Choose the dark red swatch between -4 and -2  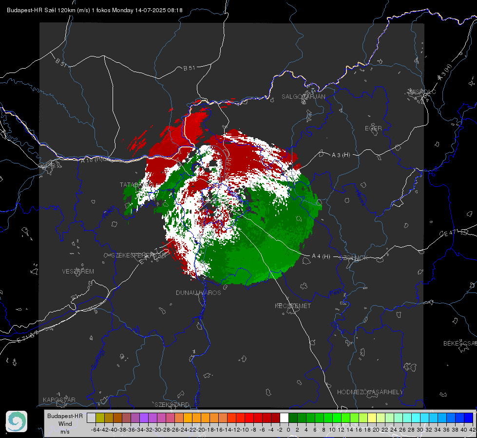[x=275, y=418]
